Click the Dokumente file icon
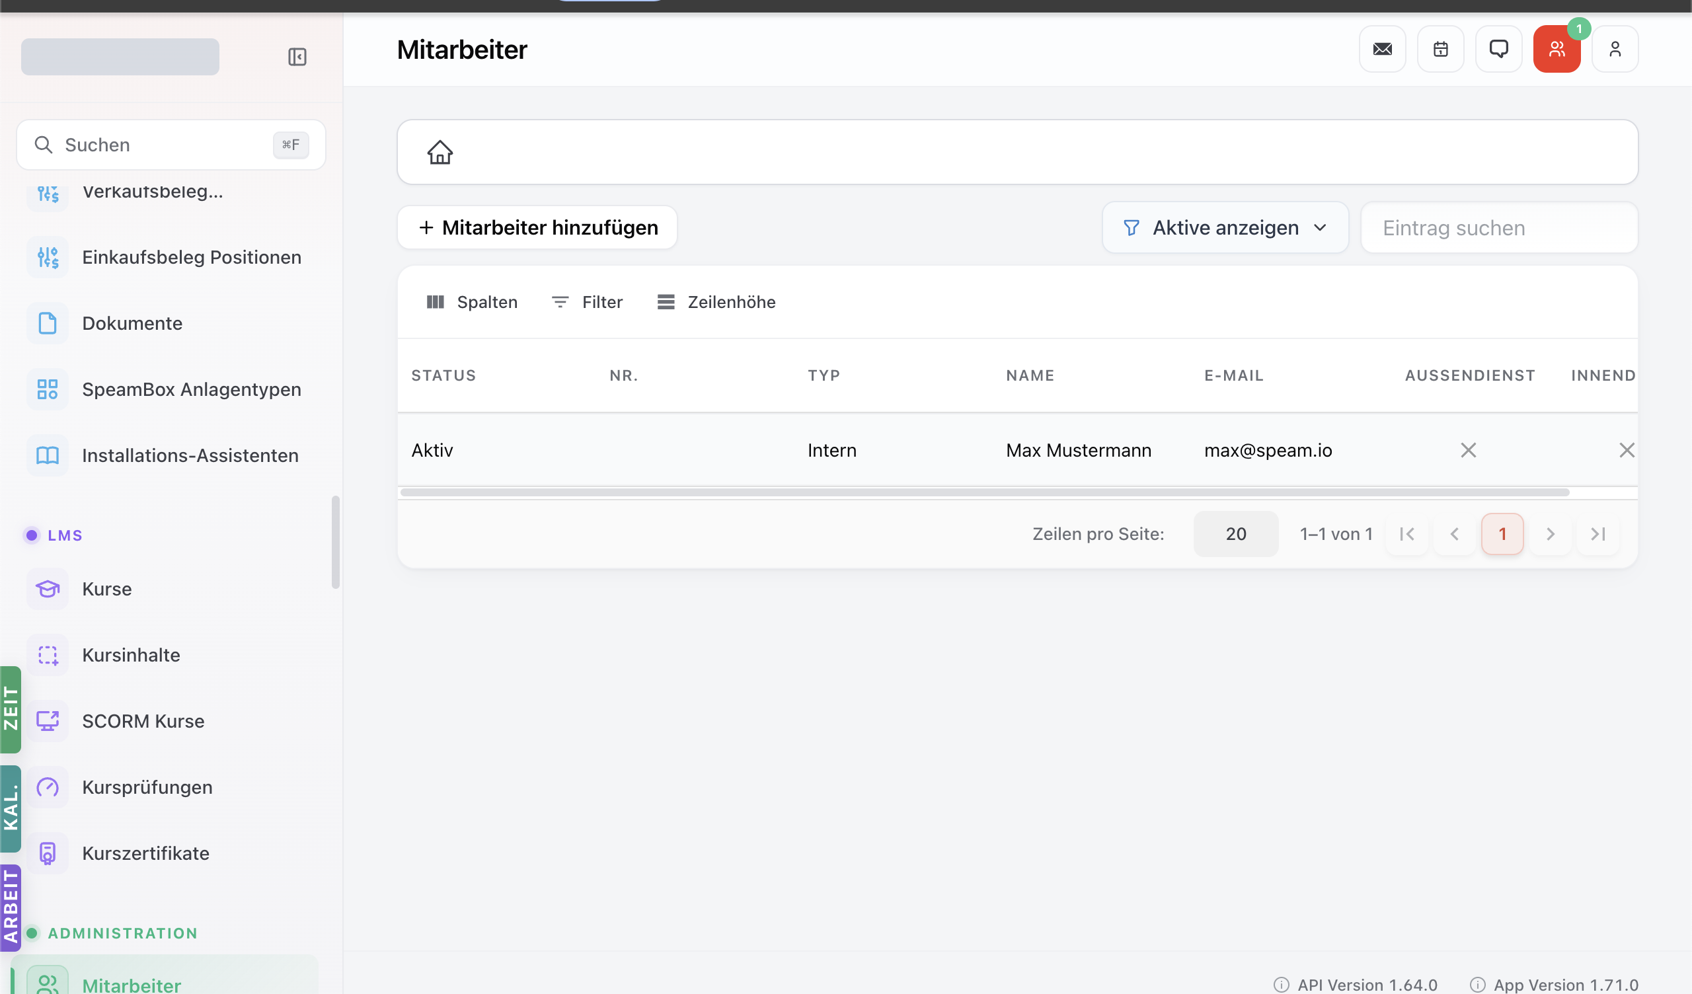Image resolution: width=1692 pixels, height=994 pixels. pyautogui.click(x=48, y=323)
